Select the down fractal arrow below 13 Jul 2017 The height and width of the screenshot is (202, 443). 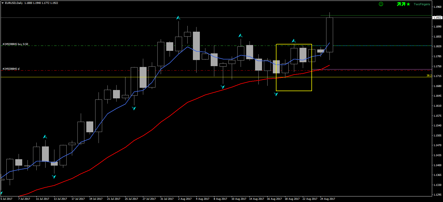tap(54, 176)
